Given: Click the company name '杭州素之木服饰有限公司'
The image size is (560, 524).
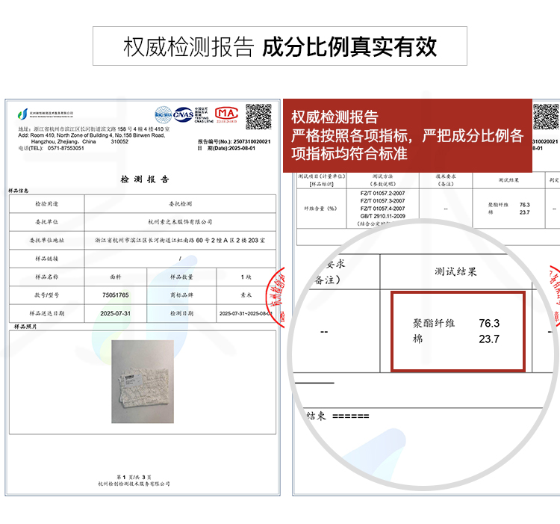Looking at the screenshot, I should 180,222.
